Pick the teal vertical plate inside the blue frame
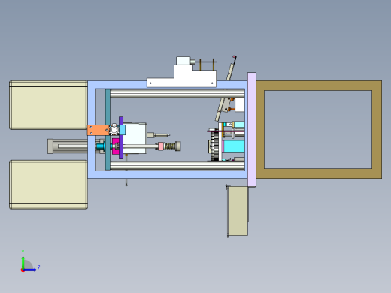The width and height of the screenshot is (391, 293). click(108, 129)
